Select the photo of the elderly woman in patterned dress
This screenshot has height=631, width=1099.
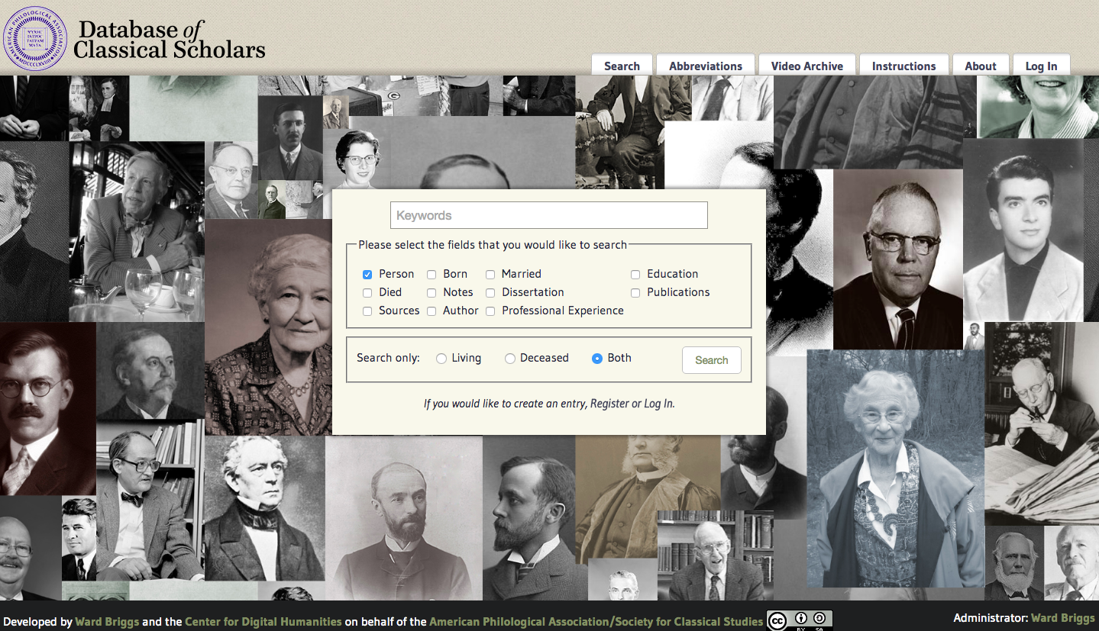pyautogui.click(x=268, y=327)
